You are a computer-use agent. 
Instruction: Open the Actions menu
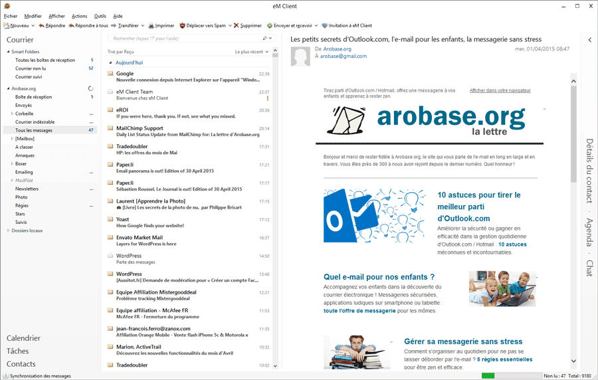click(79, 16)
